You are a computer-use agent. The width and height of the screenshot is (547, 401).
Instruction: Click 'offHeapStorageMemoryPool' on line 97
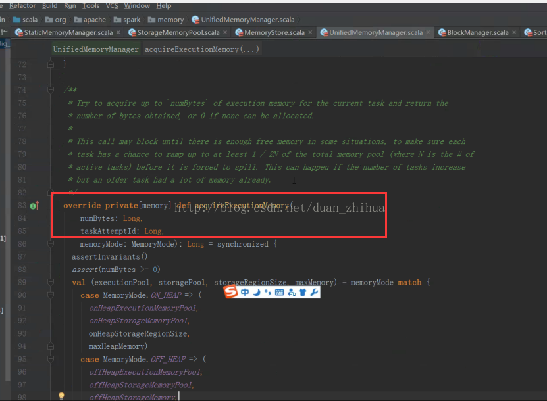(x=141, y=385)
